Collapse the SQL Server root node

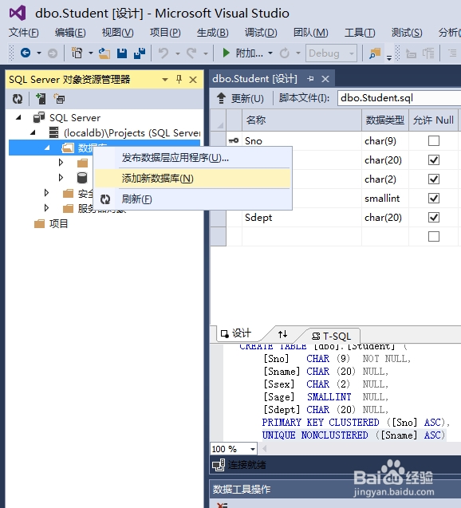click(x=18, y=117)
